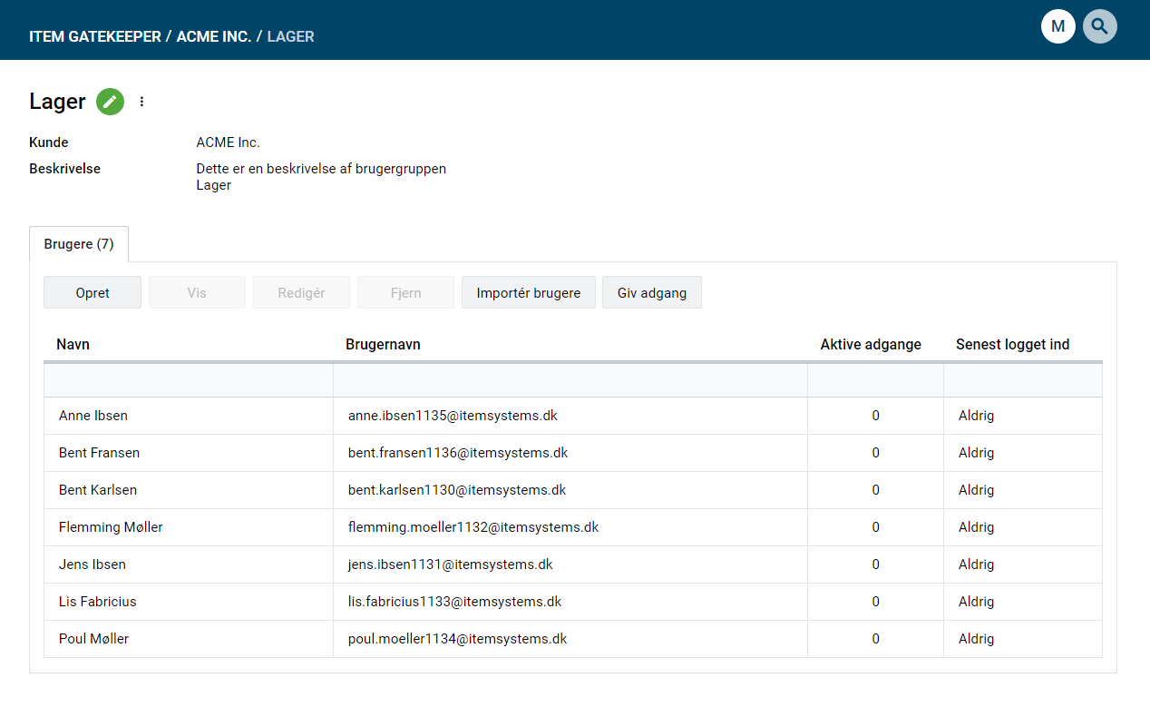Select the Flemming Møller user row
This screenshot has height=707, width=1150.
tap(111, 527)
